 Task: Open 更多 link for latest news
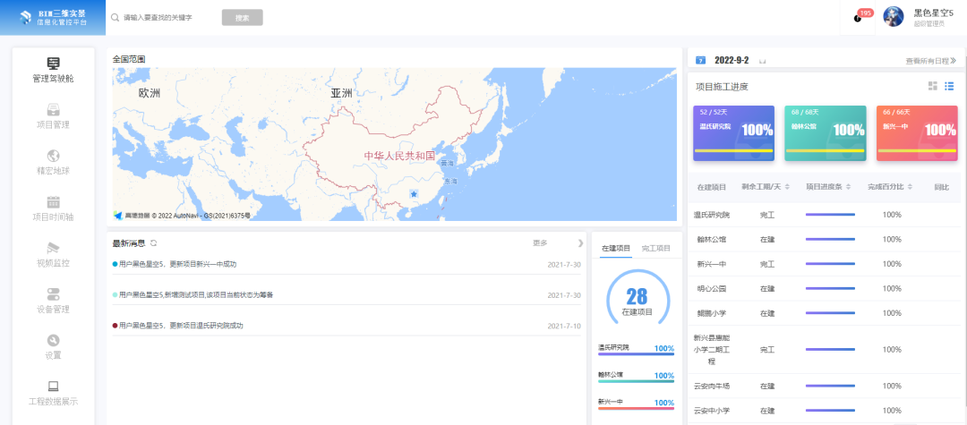pos(540,243)
